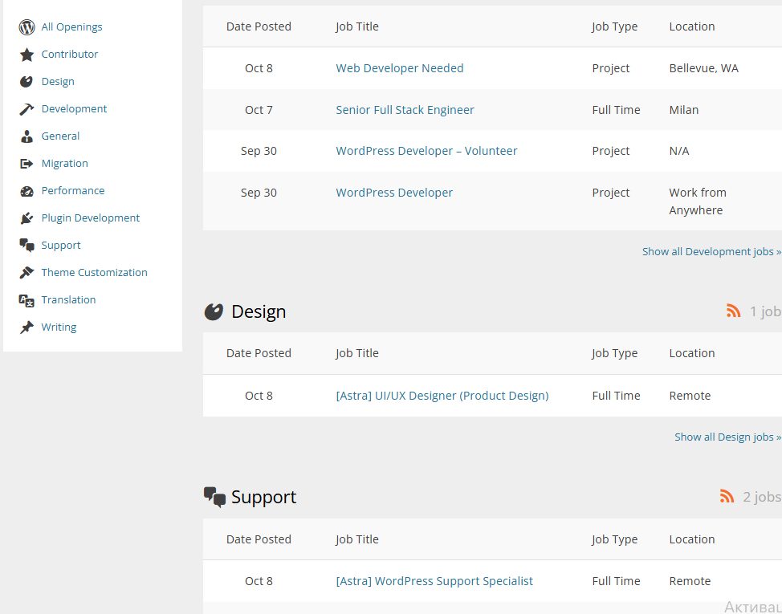Click the Migration arrow icon in sidebar

[x=26, y=164]
